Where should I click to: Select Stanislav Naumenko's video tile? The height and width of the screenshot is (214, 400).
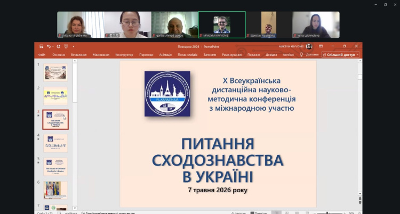click(x=269, y=24)
